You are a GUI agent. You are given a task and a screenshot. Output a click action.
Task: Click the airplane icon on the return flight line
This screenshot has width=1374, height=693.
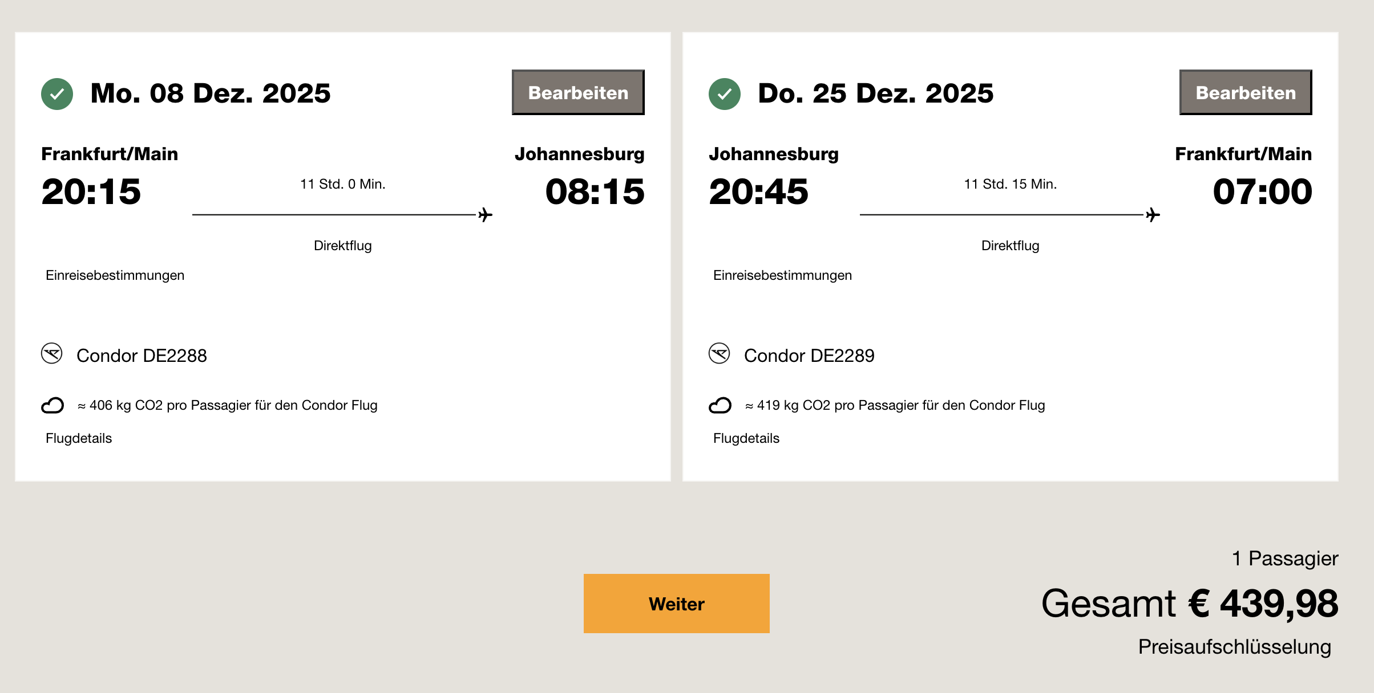coord(1153,215)
